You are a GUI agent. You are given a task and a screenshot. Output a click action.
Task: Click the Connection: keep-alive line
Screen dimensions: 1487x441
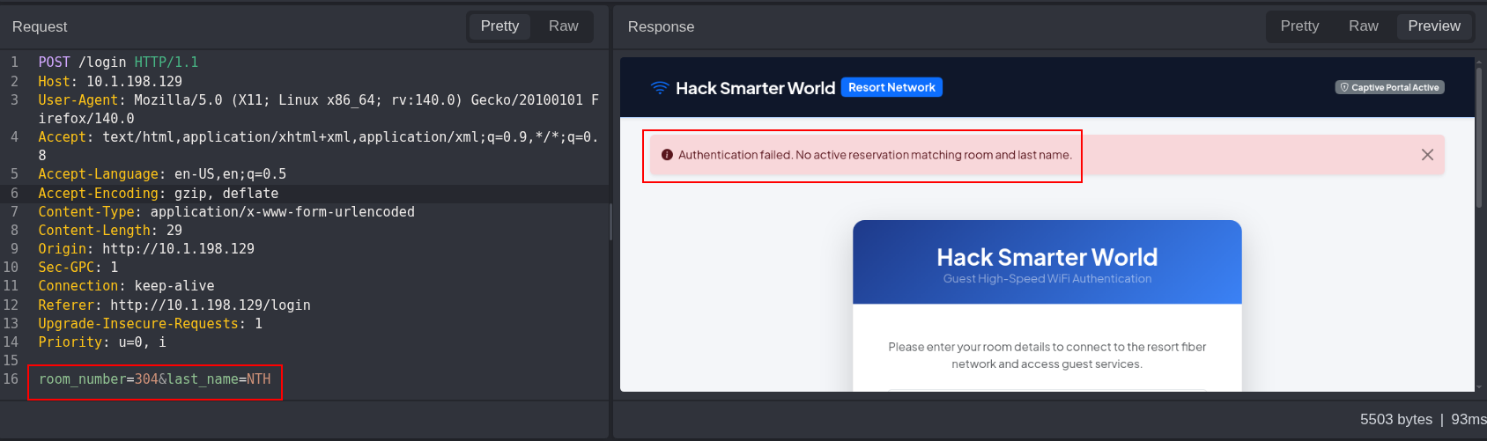126,286
